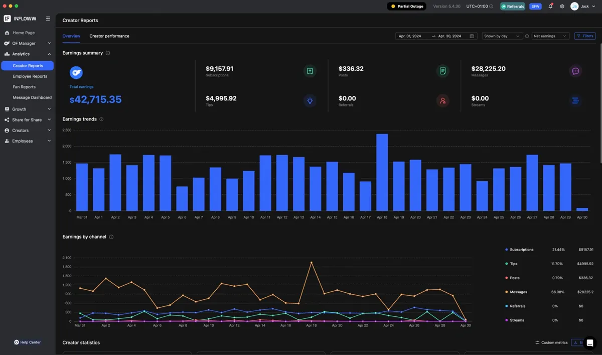
Task: Click the Analytics bar chart icon
Action: (7, 54)
